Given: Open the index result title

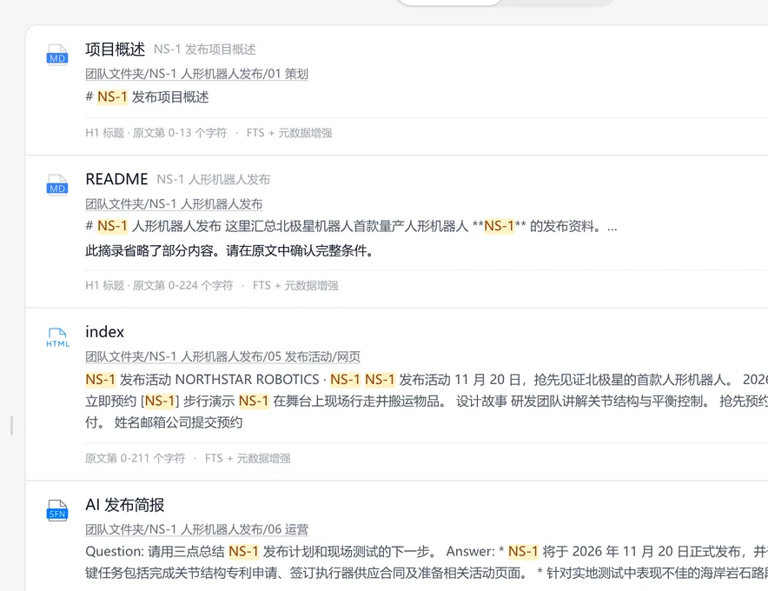Looking at the screenshot, I should click(105, 332).
